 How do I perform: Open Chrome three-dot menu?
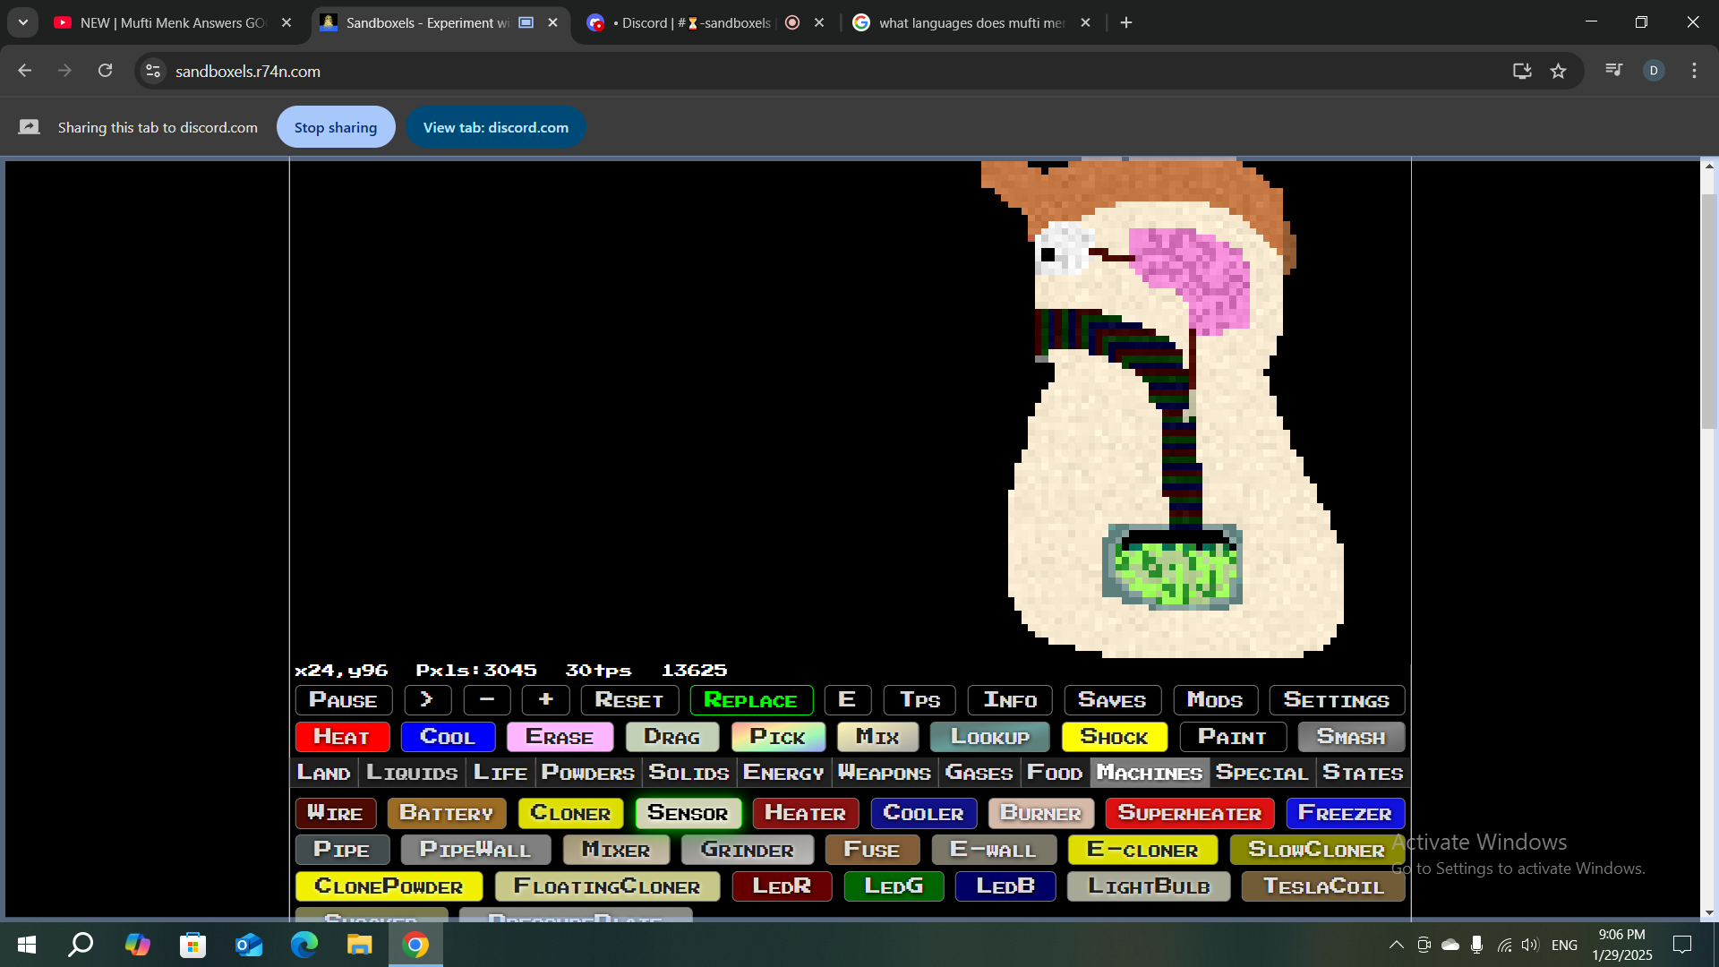(1694, 71)
